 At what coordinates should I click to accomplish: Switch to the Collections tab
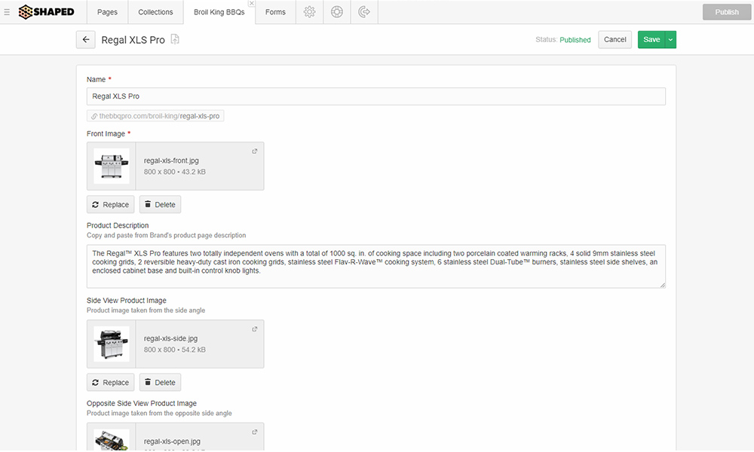point(155,12)
